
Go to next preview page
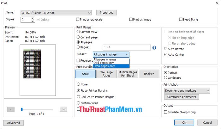point(63,109)
